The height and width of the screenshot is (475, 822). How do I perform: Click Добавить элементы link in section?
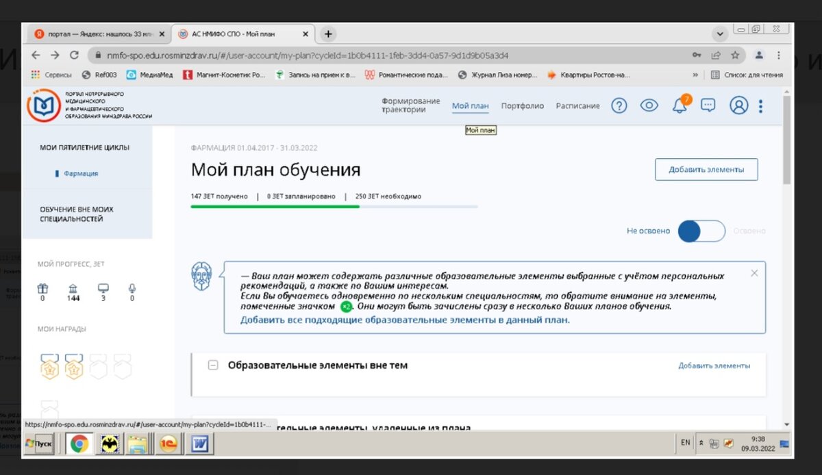click(x=714, y=365)
